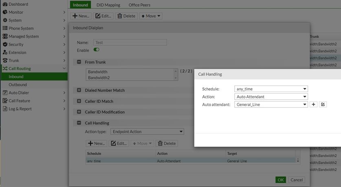Click Delete in Call Handling section
Screen dimensions: 341x187
167,143
